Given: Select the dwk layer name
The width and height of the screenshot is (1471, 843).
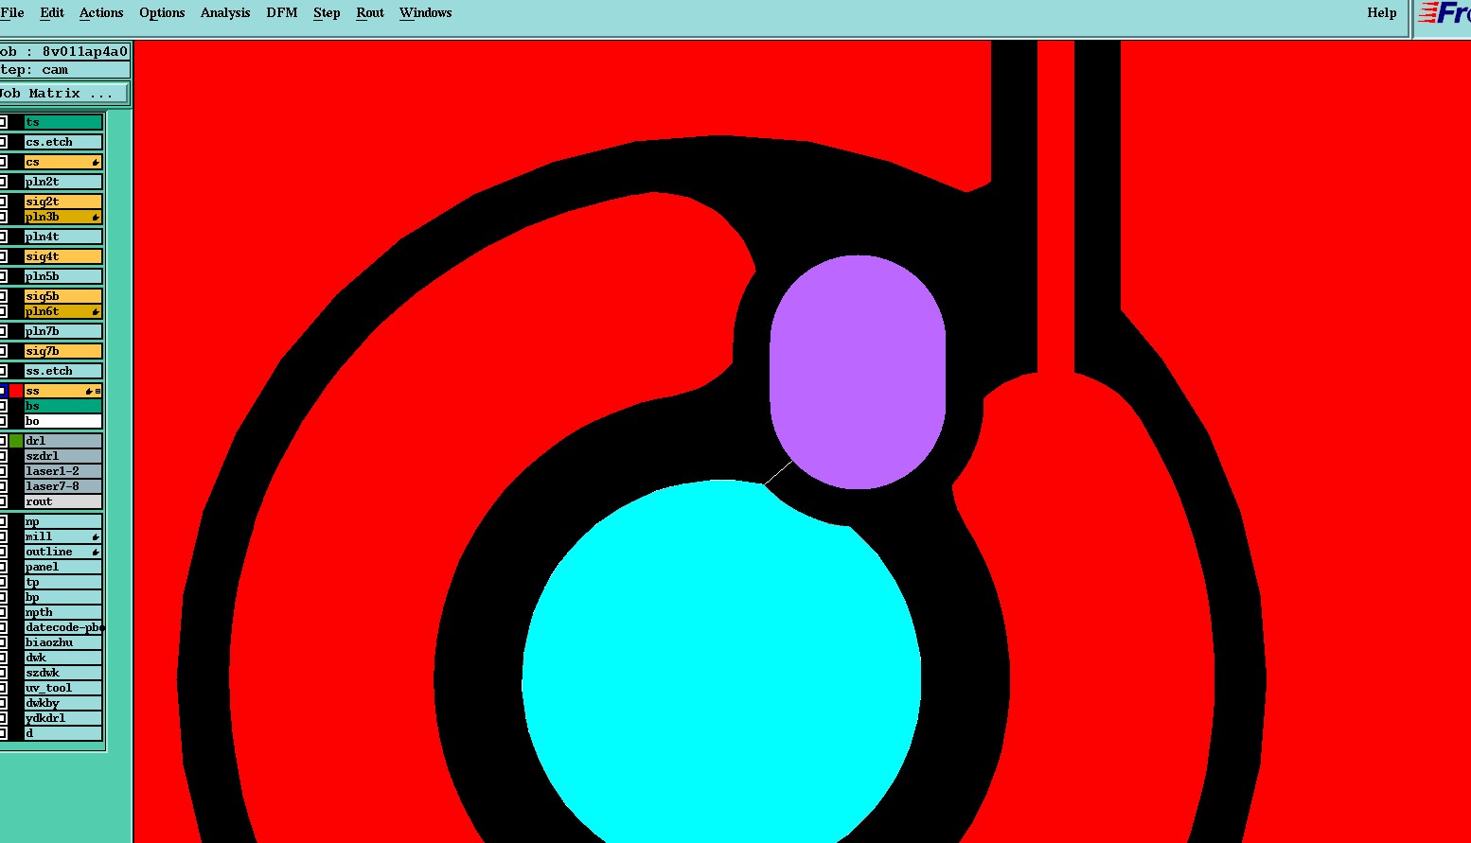Looking at the screenshot, I should pos(62,659).
